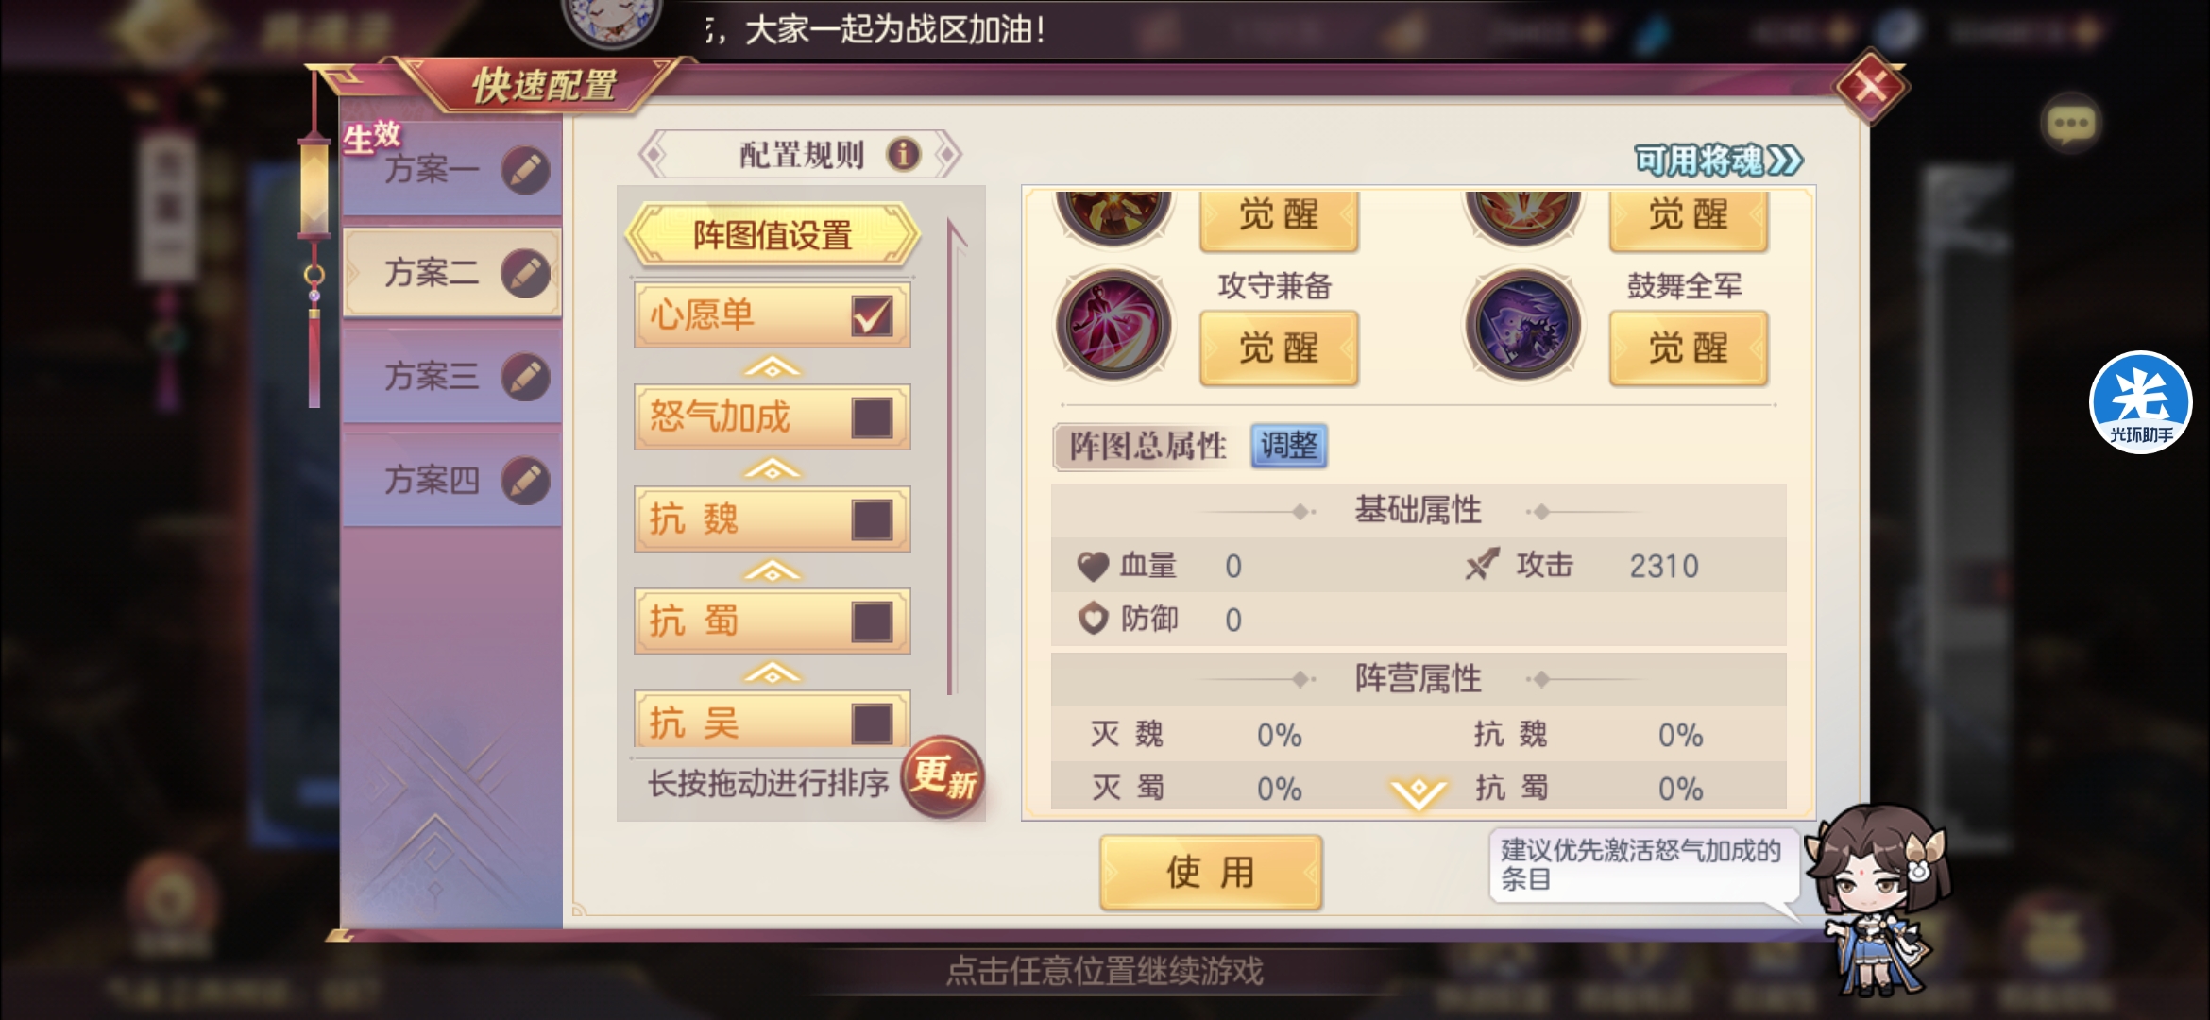Click the 使用 button
The height and width of the screenshot is (1020, 2210).
click(x=1211, y=872)
